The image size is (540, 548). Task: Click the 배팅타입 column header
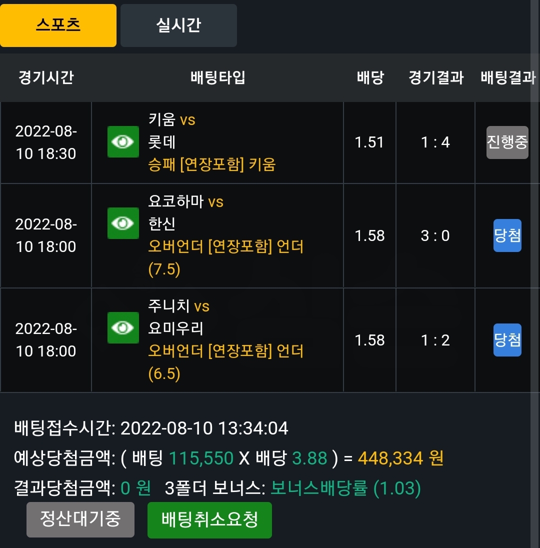pos(217,77)
